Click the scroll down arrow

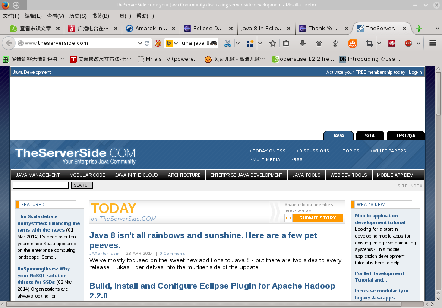point(438,298)
